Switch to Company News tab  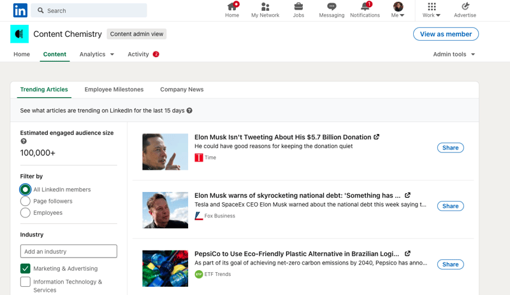182,90
